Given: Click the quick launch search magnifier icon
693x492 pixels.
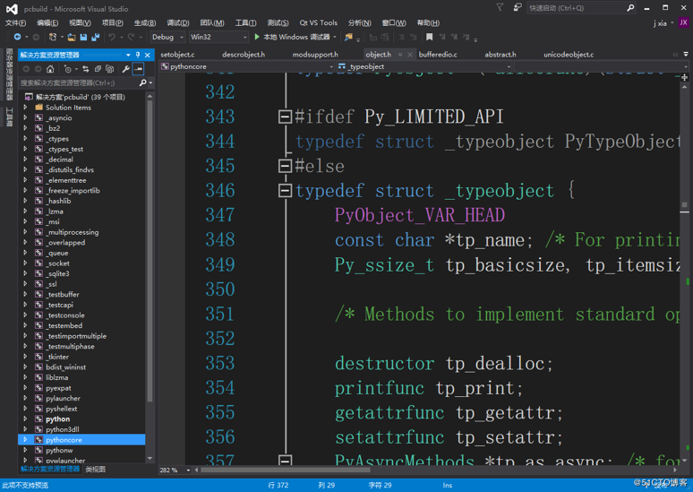Looking at the screenshot, I should (630, 8).
